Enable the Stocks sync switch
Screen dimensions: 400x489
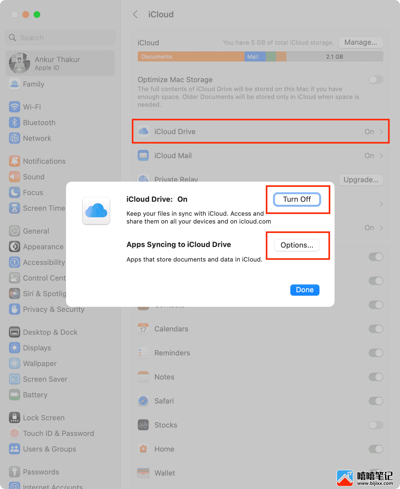tap(376, 425)
